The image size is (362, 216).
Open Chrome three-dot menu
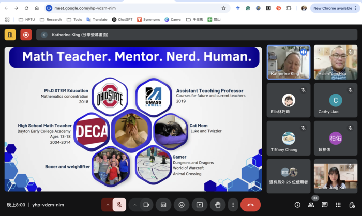[x=356, y=8]
